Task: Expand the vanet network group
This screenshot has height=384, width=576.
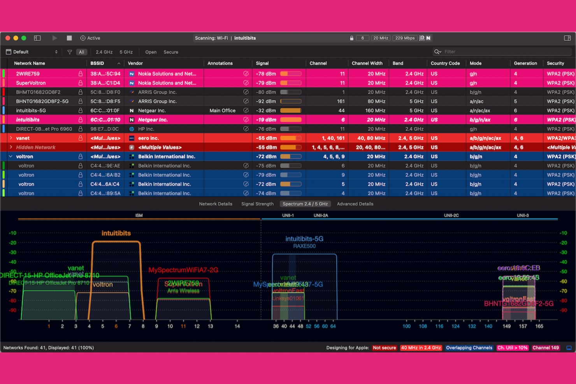Action: (11, 138)
